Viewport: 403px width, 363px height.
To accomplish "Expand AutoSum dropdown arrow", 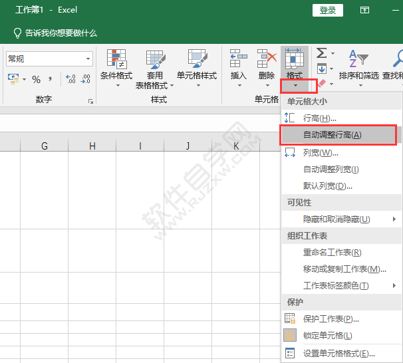I will point(333,53).
